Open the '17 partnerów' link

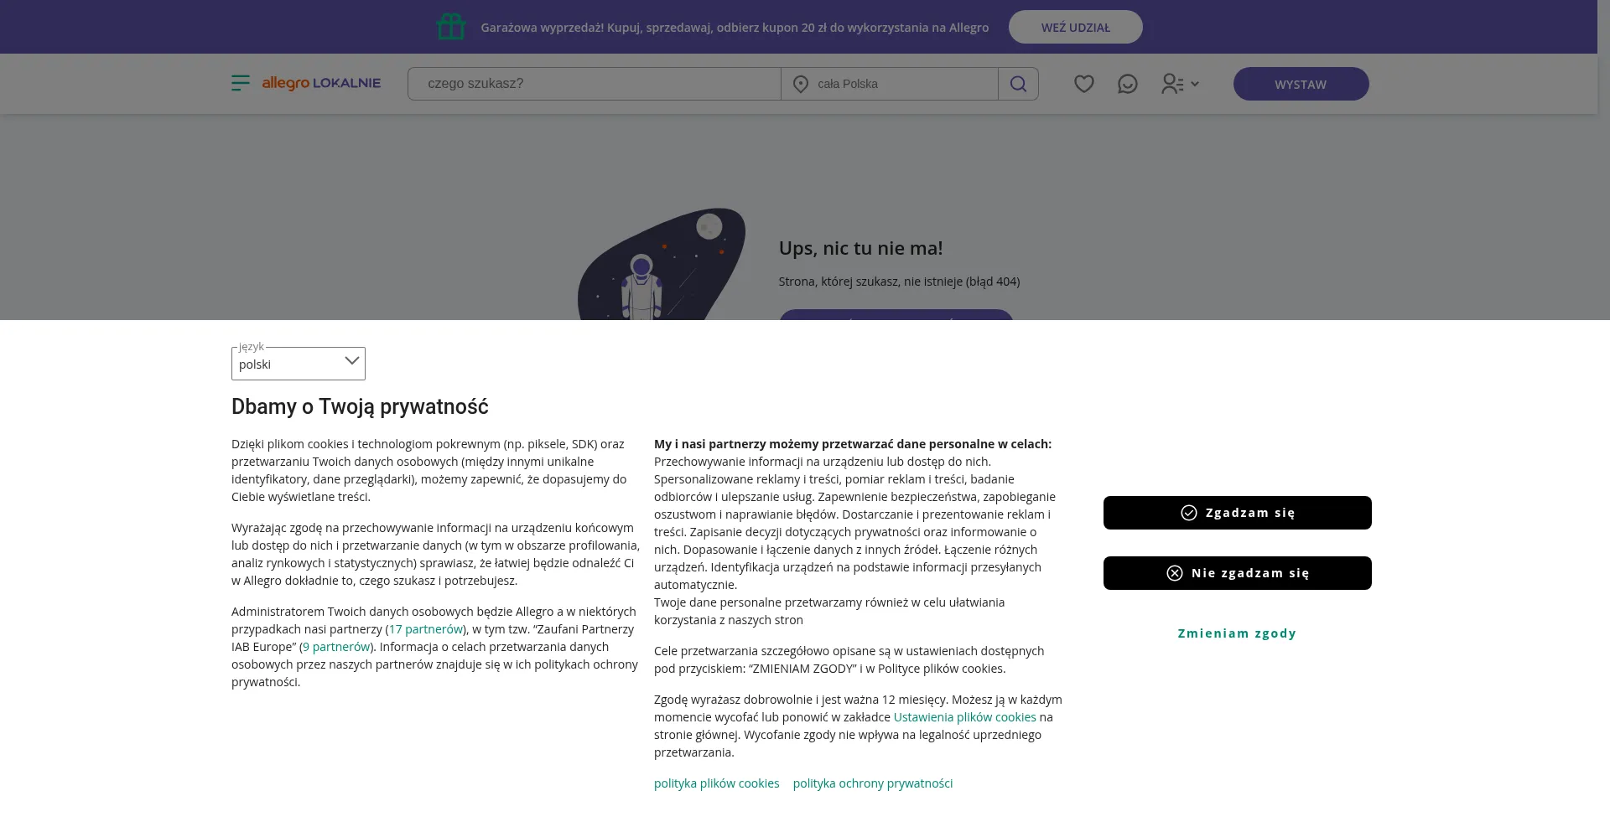point(426,629)
